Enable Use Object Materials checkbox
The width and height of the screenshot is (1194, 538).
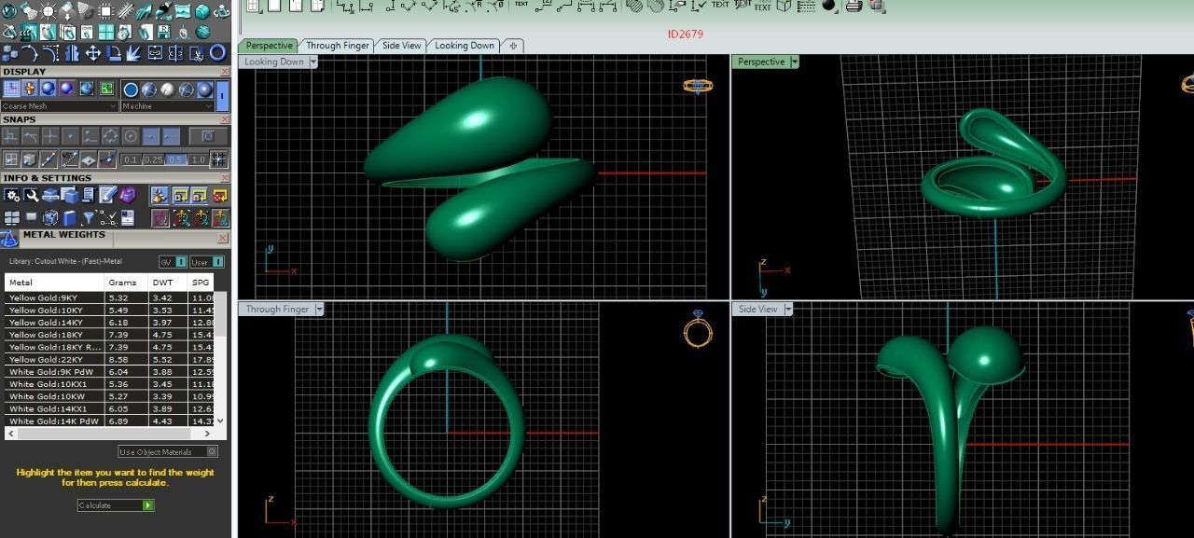(212, 452)
